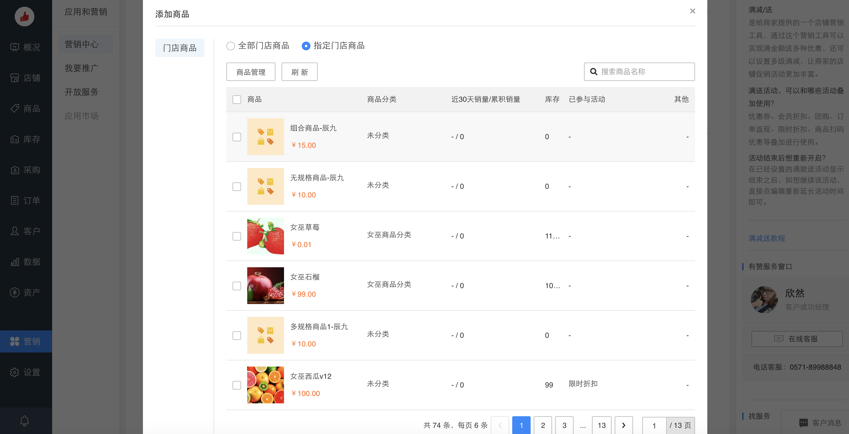This screenshot has width=849, height=434.
Task: Click the thumbs-up logo icon
Action: pyautogui.click(x=25, y=17)
